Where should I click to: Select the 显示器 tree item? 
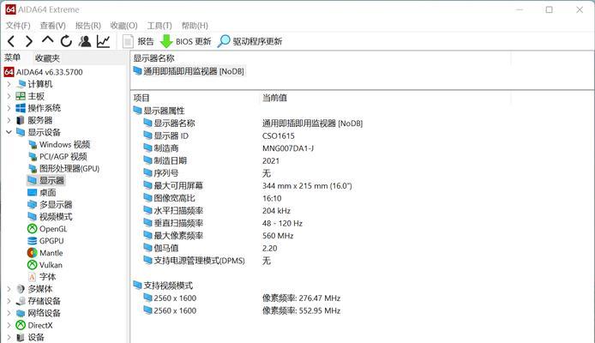pyautogui.click(x=46, y=181)
